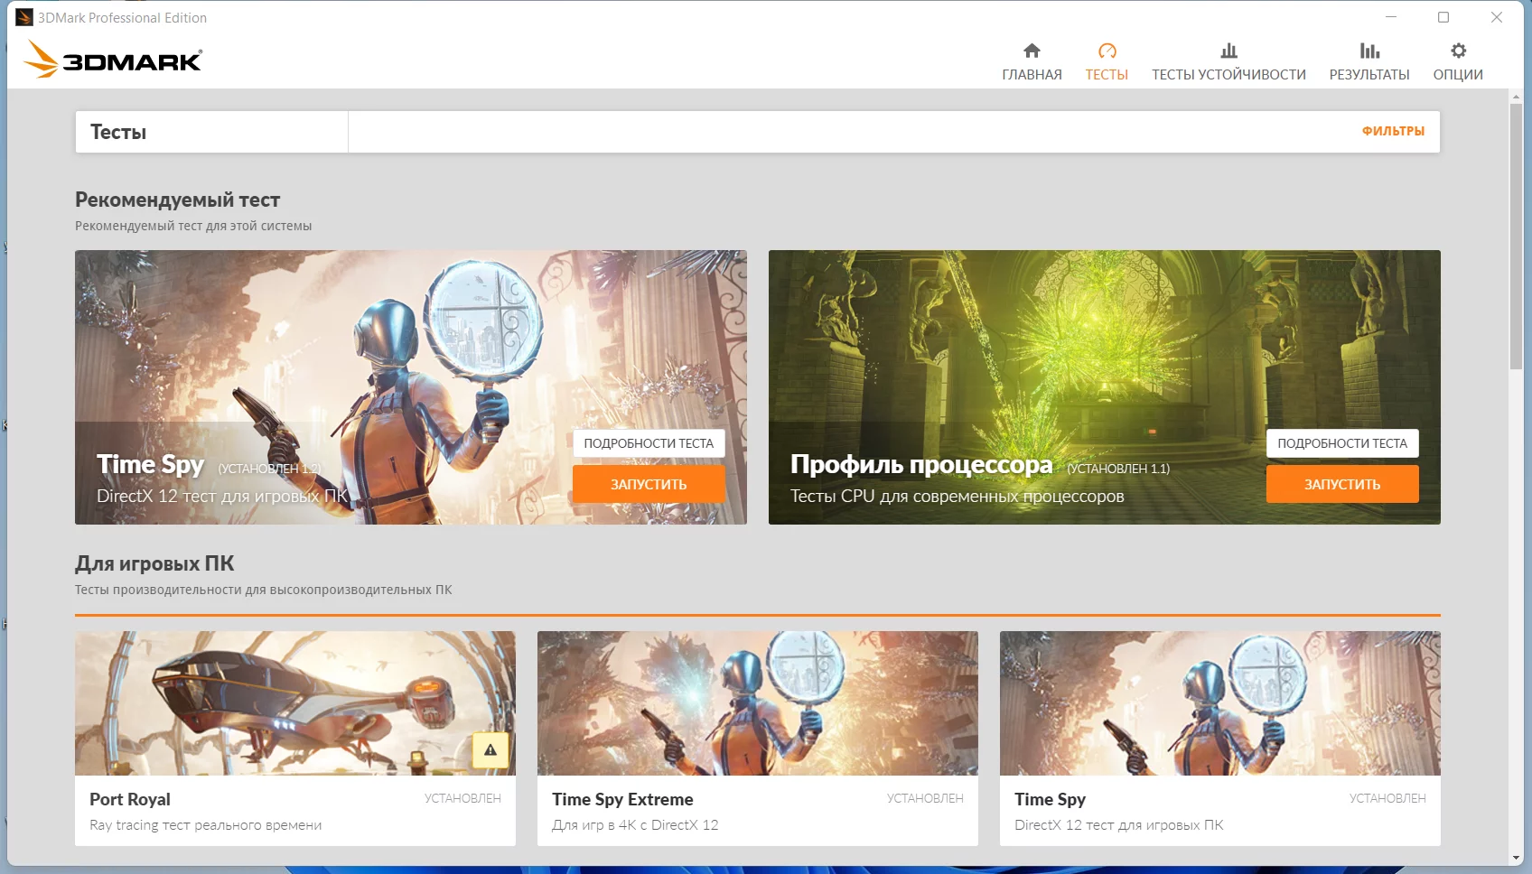Open Time Spy card in игровых ПК
Screen dimensions: 1532x874
click(x=1220, y=739)
